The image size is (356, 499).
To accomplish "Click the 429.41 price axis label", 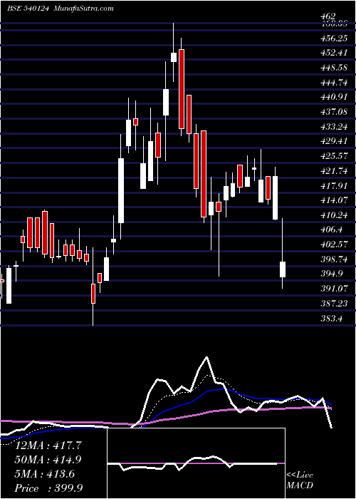I will 334,141.
